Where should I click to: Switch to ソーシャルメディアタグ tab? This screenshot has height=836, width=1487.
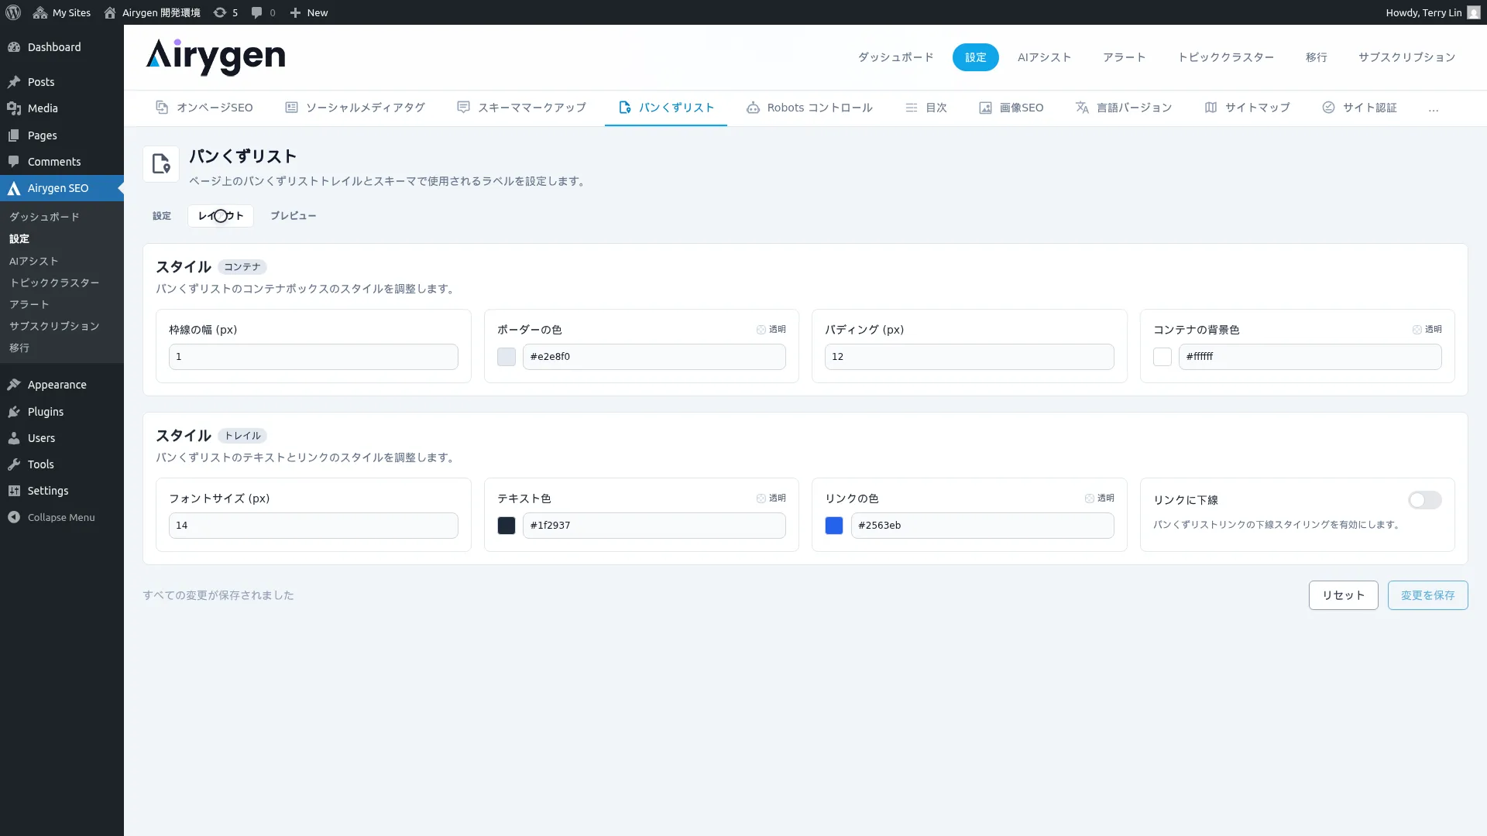click(x=355, y=108)
